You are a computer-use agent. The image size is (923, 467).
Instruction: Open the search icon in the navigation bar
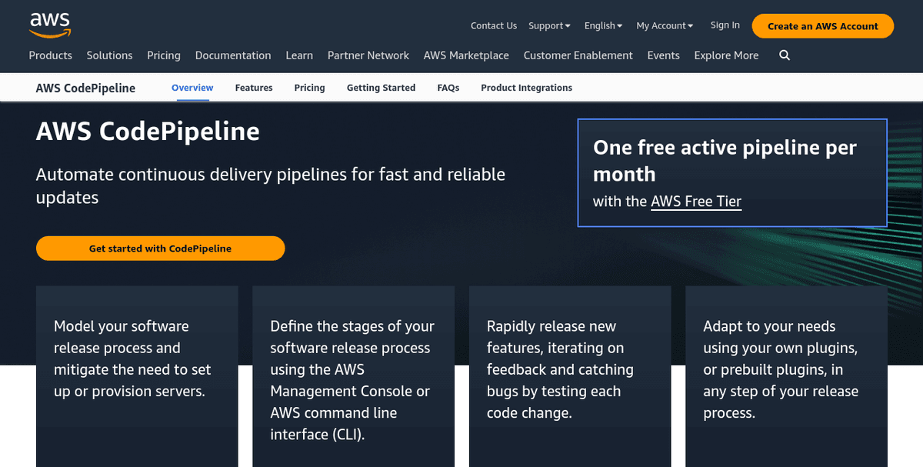pyautogui.click(x=784, y=55)
